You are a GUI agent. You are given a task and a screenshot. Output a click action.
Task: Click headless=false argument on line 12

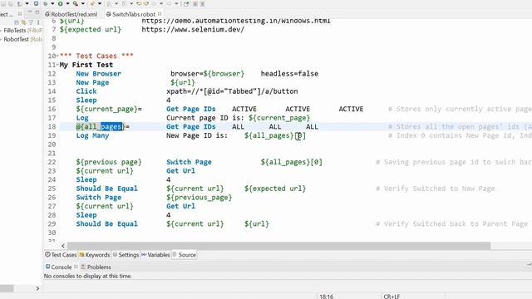(x=289, y=74)
